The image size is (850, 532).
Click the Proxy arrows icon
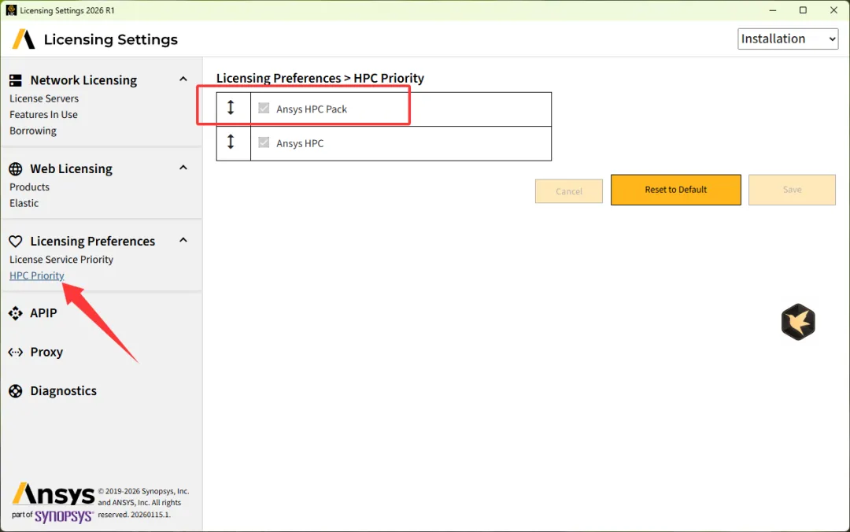pyautogui.click(x=15, y=352)
